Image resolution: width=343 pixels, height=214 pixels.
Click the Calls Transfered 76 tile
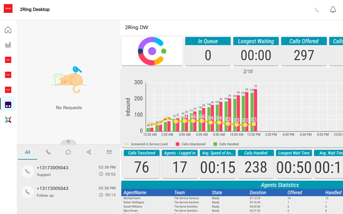pos(141,164)
